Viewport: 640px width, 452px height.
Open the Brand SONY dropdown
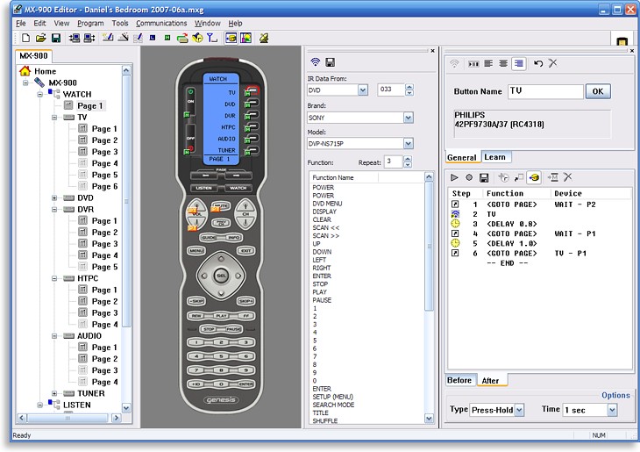409,118
